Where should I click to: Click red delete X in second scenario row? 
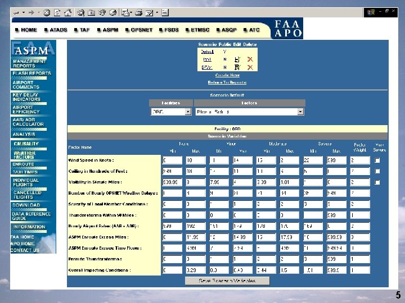click(x=250, y=59)
